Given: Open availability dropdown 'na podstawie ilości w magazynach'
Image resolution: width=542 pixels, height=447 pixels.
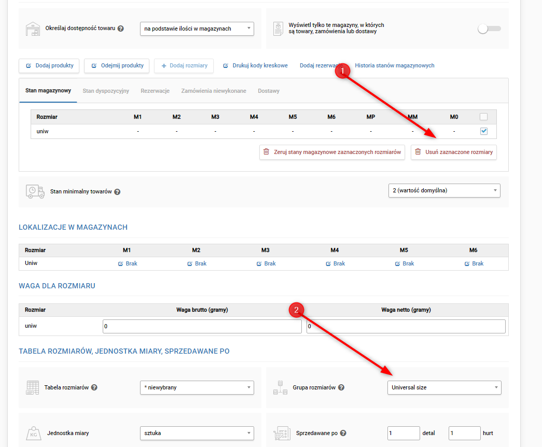Looking at the screenshot, I should coord(197,29).
